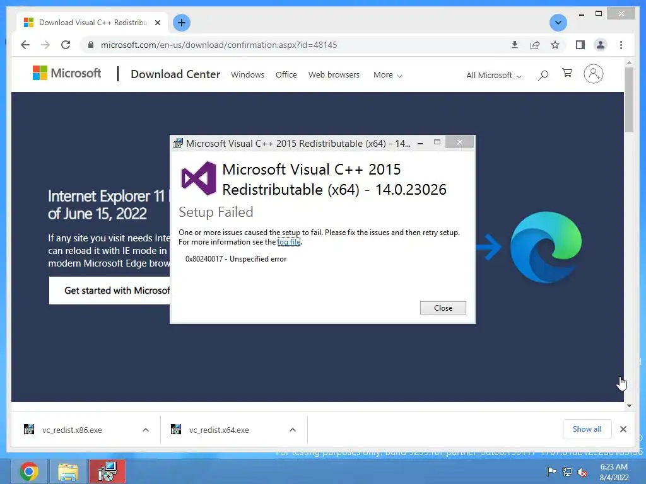Expand the More dropdown

coord(387,75)
